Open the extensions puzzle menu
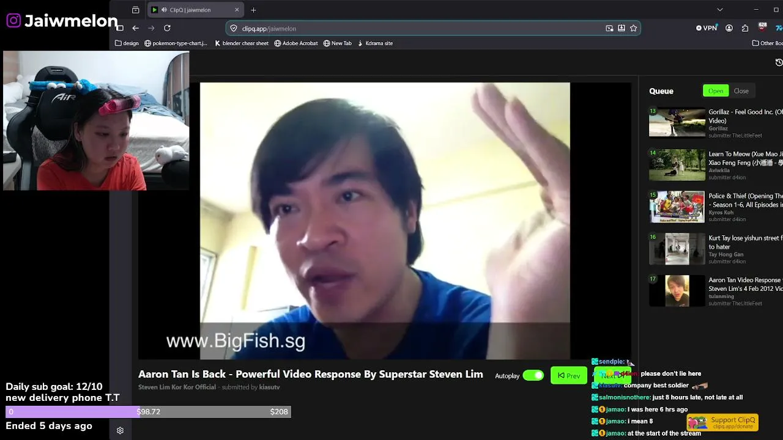Screen dimensions: 783x440 click(x=745, y=28)
